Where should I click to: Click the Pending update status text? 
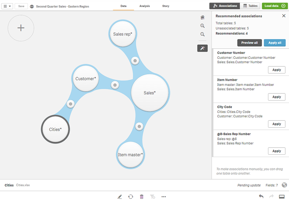point(249,185)
